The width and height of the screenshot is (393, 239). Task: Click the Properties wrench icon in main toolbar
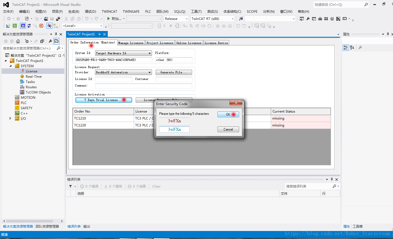coord(308,19)
